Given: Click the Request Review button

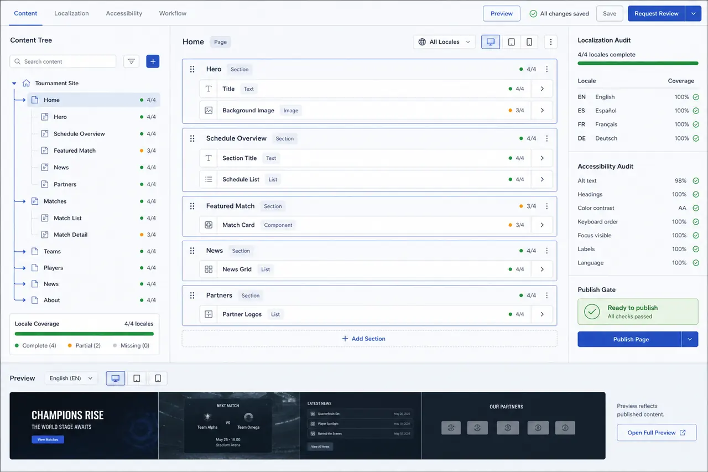Looking at the screenshot, I should pos(657,13).
